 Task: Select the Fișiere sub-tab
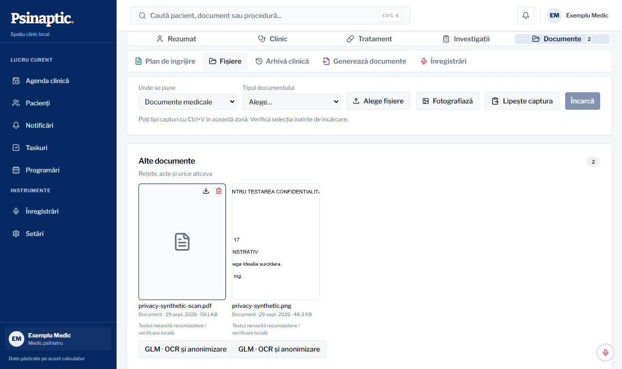[225, 61]
